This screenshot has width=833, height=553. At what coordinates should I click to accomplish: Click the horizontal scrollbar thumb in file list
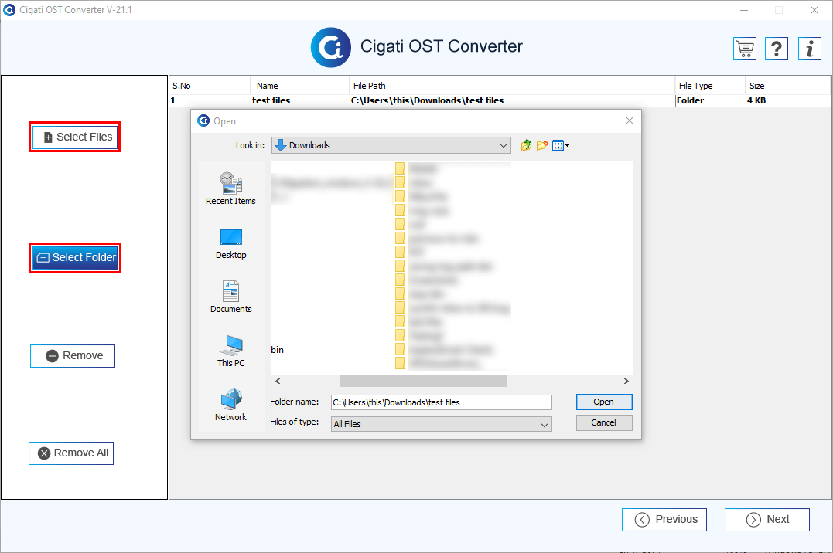tap(423, 381)
